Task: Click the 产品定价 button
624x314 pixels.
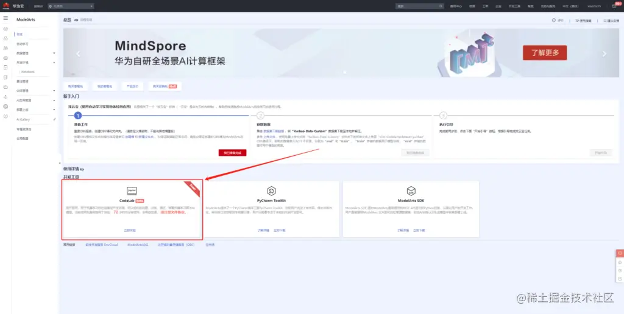Action: [x=132, y=86]
